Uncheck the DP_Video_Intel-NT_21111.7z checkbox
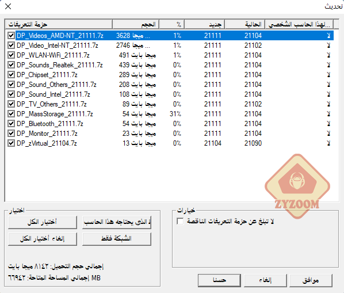 pos(11,45)
